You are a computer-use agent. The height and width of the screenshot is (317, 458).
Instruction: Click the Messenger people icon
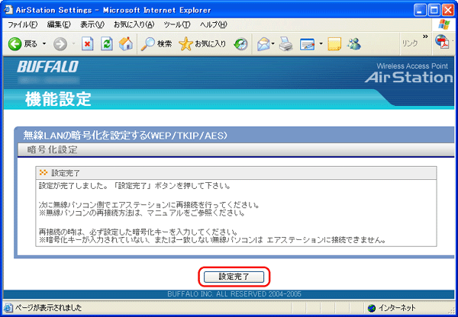(x=353, y=44)
